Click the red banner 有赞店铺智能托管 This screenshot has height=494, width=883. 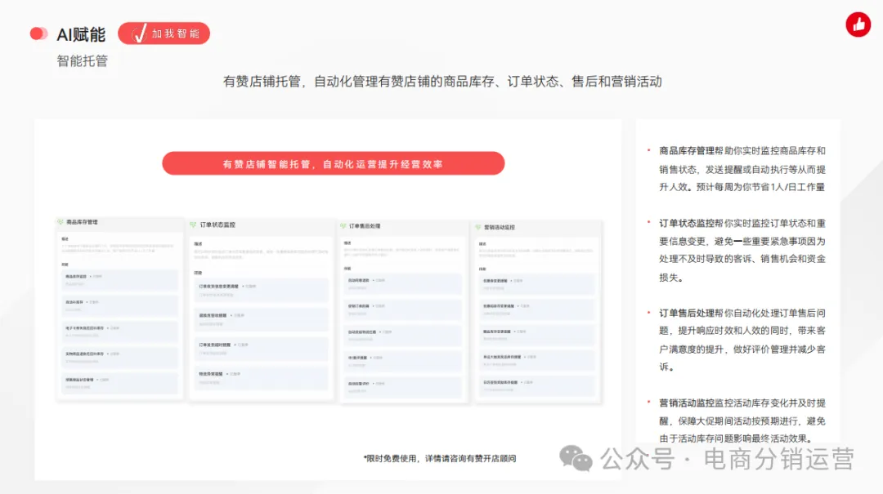coord(334,164)
